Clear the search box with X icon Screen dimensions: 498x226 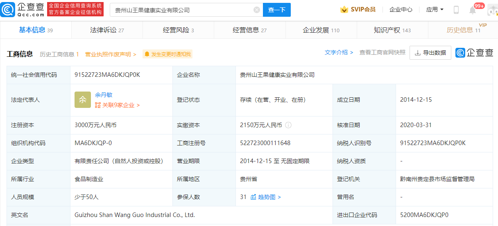pos(257,10)
